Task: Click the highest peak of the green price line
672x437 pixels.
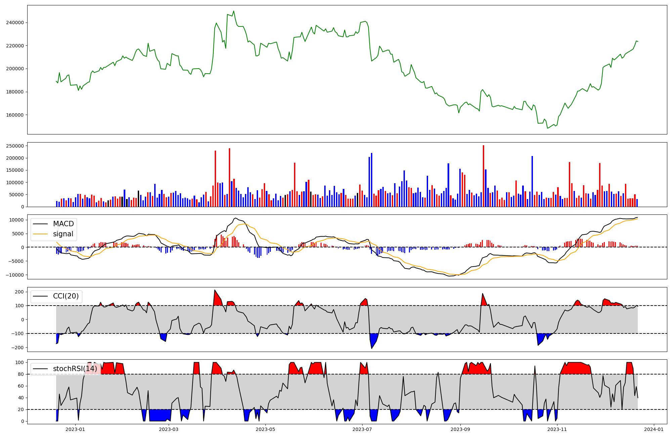Action: tap(234, 11)
